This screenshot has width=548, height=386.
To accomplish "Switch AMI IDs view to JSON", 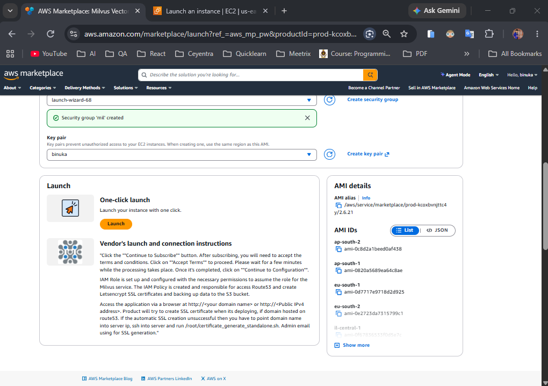I will pos(437,231).
